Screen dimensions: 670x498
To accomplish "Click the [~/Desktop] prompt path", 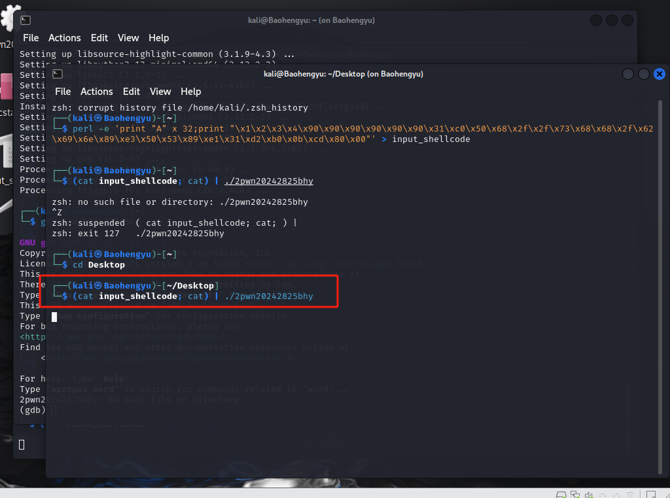I will [x=190, y=285].
